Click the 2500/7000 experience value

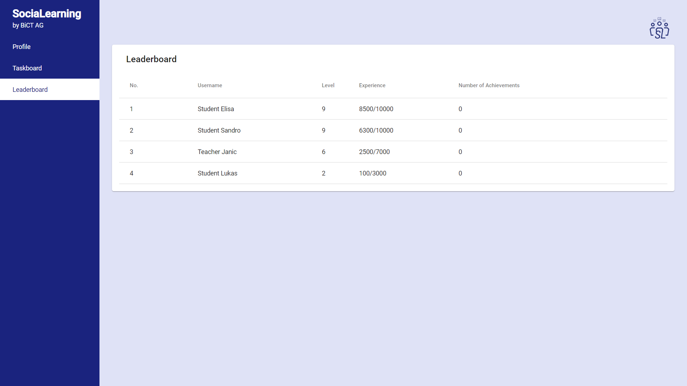pos(374,152)
